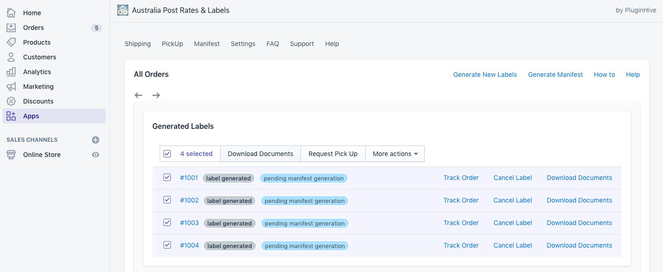Image resolution: width=663 pixels, height=272 pixels.
Task: Cancel Label for order #1001
Action: click(512, 178)
